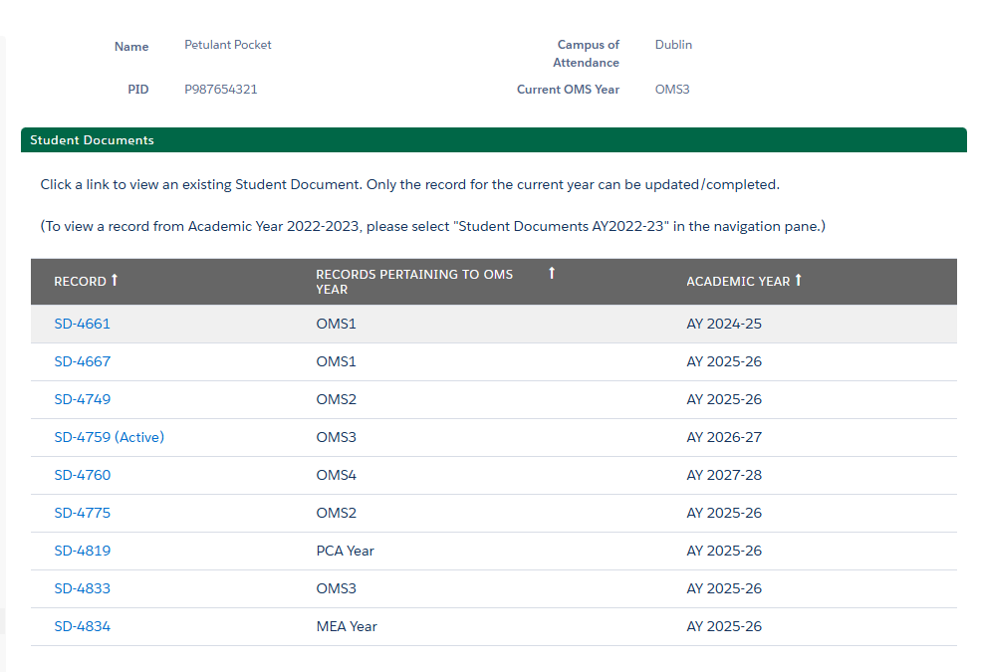Viewport: 982px width, 672px height.
Task: Click the AY 2026-27 cell
Action: [x=723, y=437]
